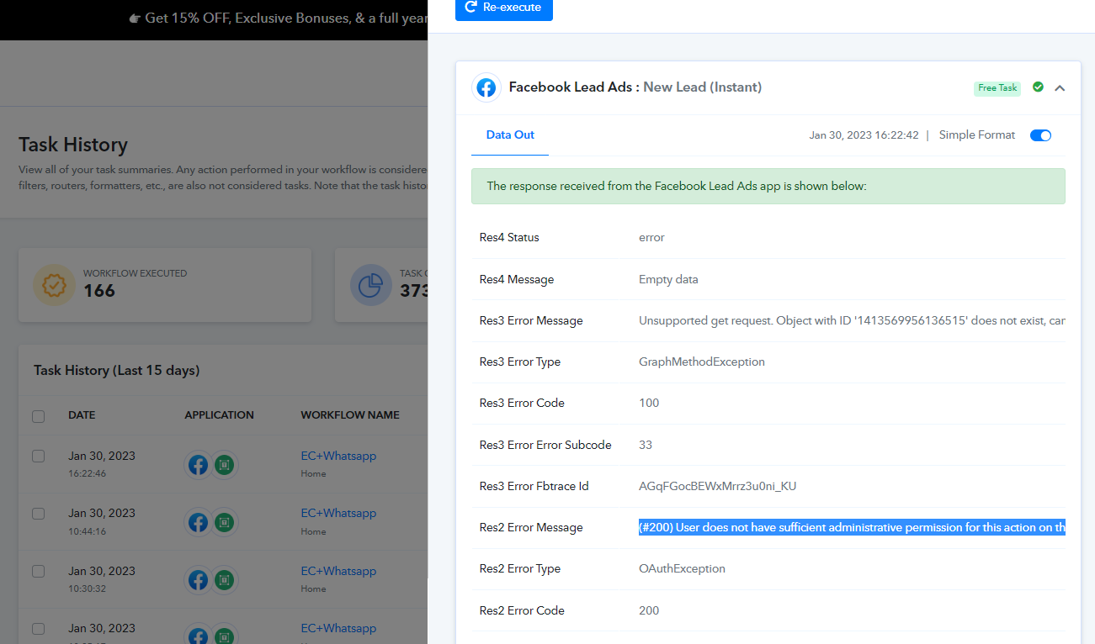Click the 'Jan 30, 2023' date above 16:22:46

102,456
